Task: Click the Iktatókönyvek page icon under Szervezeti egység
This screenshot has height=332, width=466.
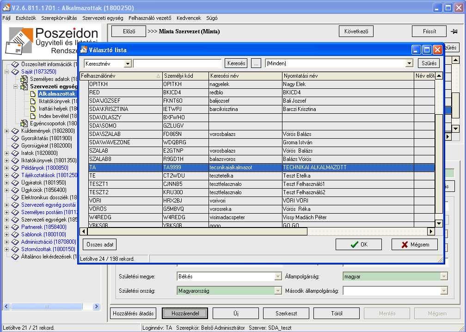Action: click(33, 101)
